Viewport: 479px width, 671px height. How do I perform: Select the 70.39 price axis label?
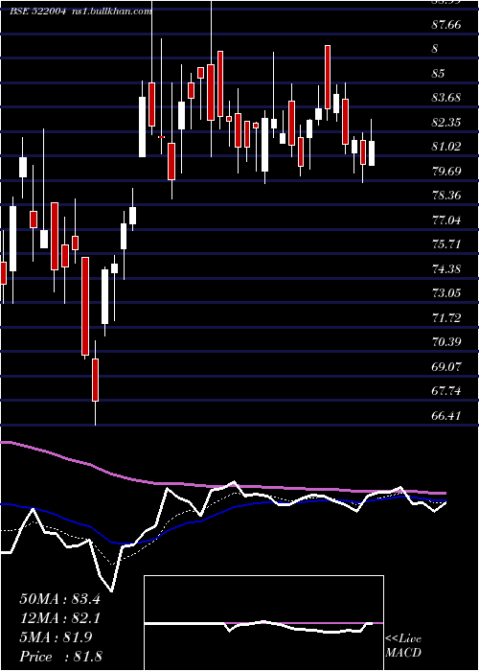(446, 342)
